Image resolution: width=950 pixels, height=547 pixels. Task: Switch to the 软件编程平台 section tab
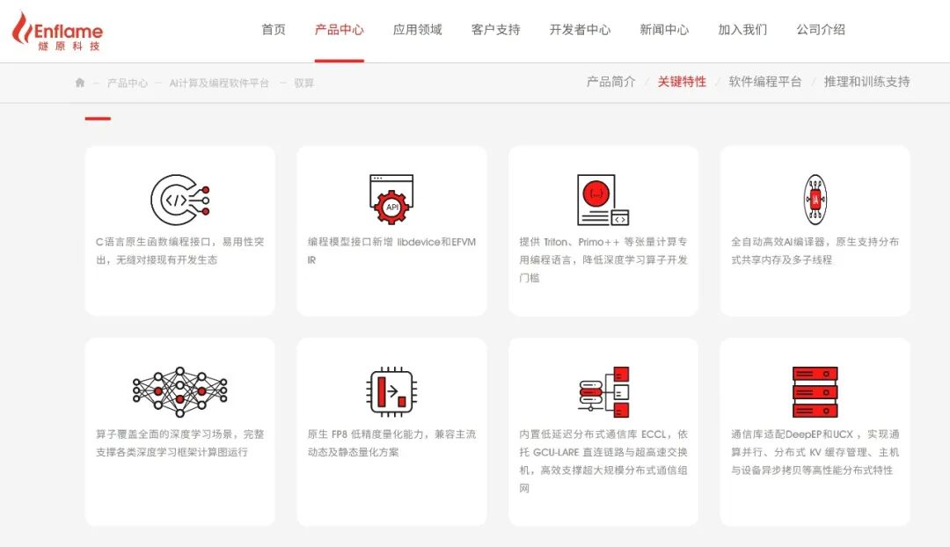coord(765,82)
